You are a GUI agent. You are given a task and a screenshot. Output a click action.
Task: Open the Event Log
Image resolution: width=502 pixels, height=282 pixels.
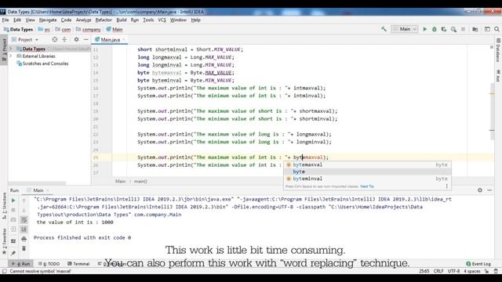pyautogui.click(x=478, y=264)
